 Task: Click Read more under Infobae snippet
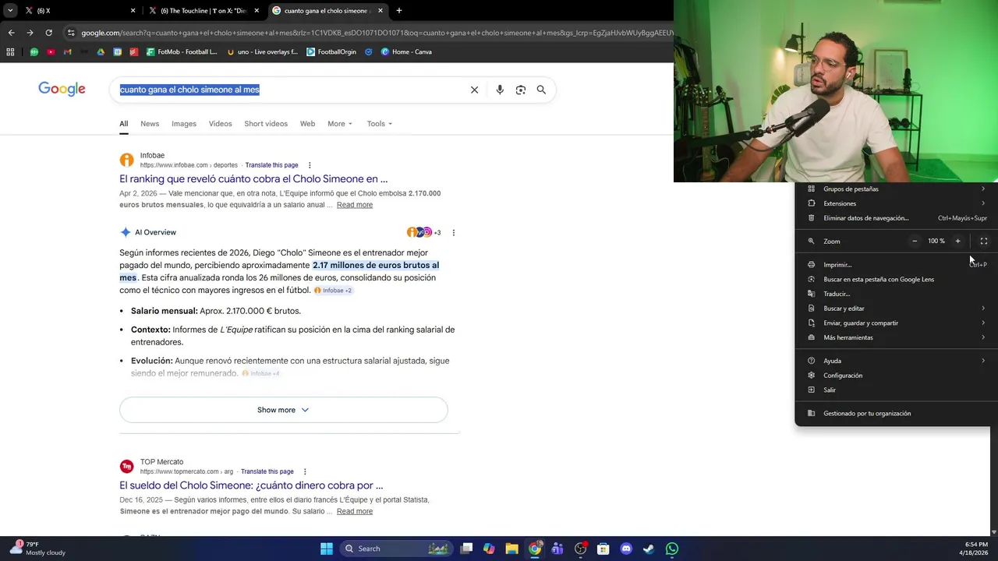pos(355,205)
